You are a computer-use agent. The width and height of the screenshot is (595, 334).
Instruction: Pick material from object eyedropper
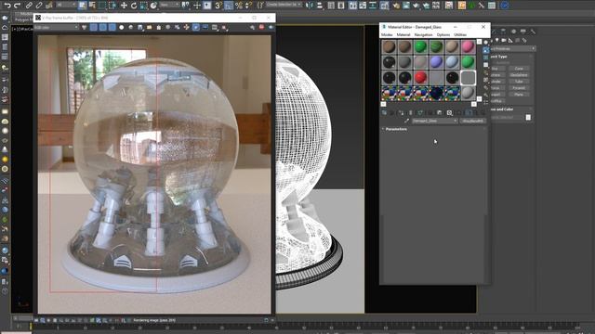tap(407, 121)
